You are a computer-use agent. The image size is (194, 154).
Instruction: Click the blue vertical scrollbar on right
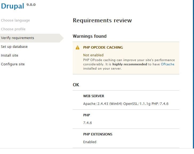(193, 74)
